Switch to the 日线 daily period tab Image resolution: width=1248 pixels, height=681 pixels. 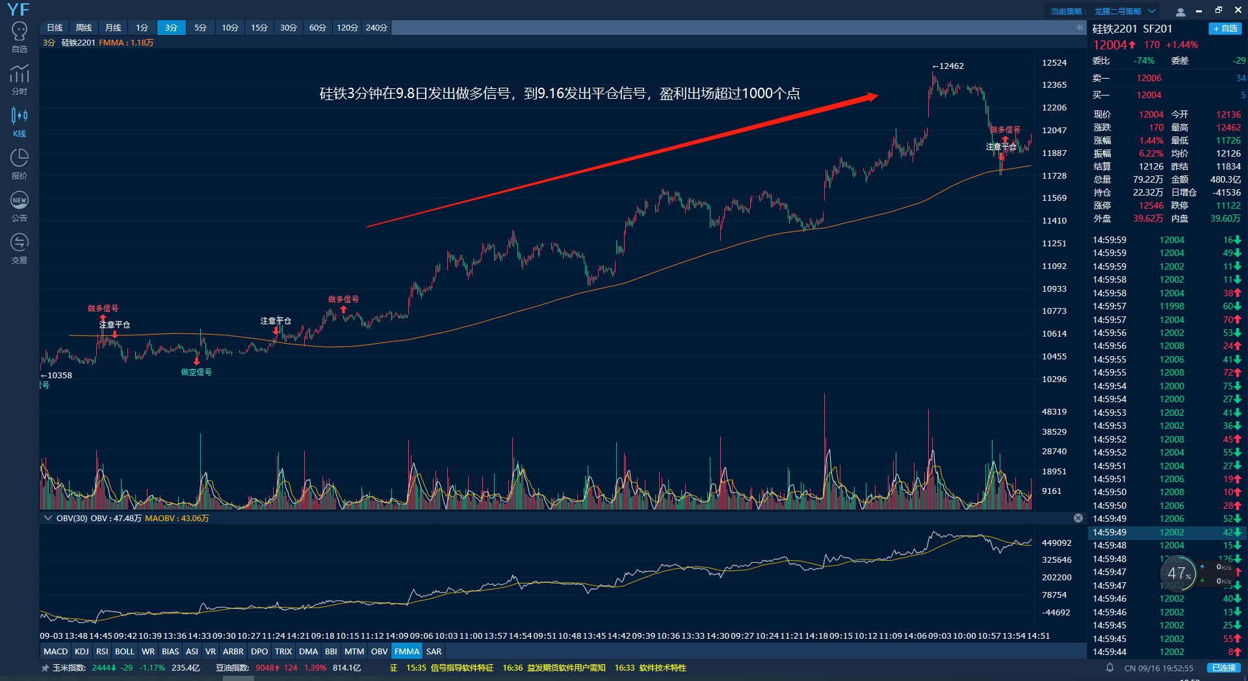tap(55, 27)
